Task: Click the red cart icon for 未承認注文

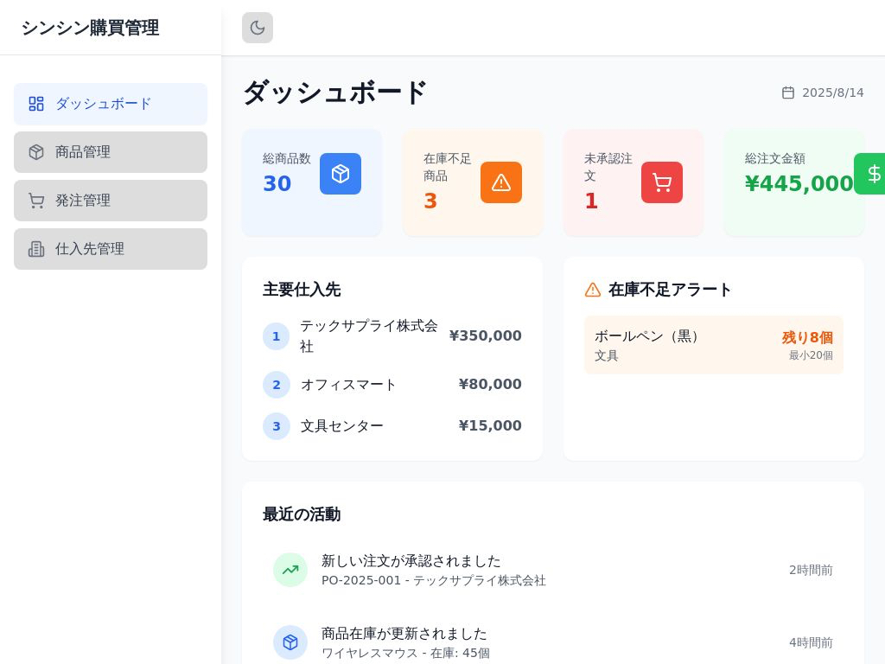Action: [x=662, y=182]
